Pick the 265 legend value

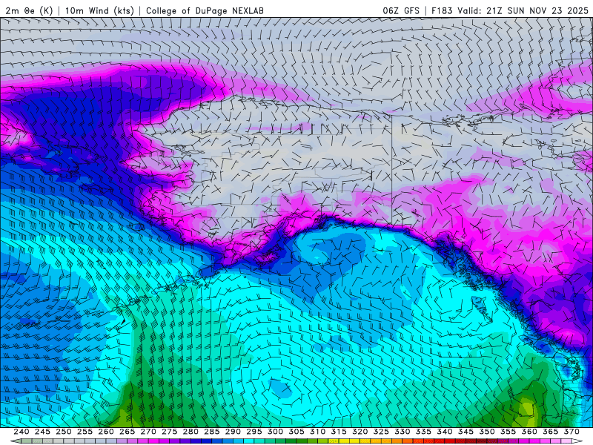tap(127, 432)
